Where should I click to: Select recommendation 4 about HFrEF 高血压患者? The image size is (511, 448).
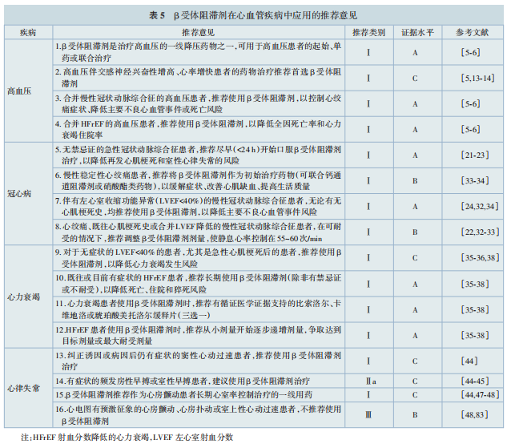click(x=198, y=129)
